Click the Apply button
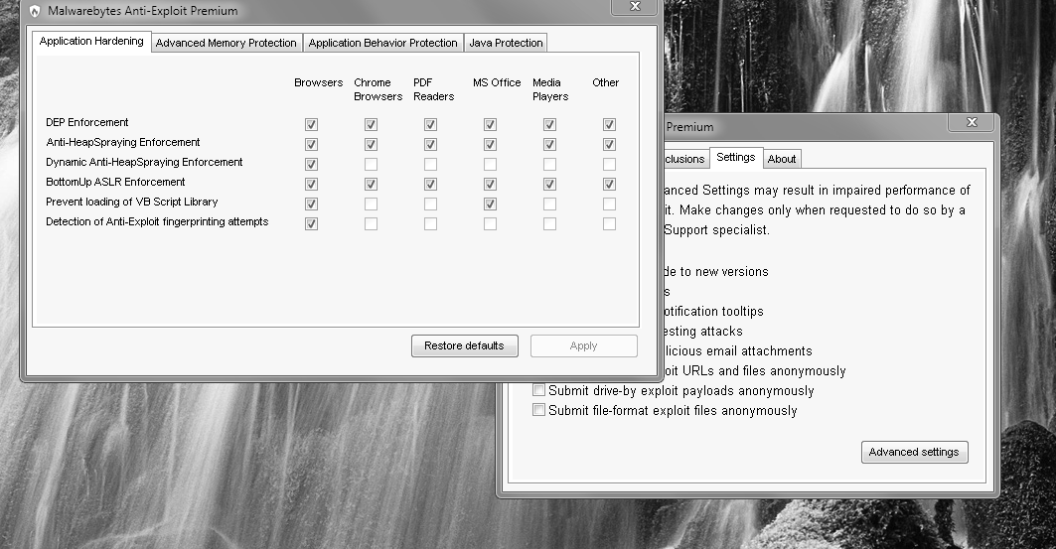1056x549 pixels. pos(584,345)
